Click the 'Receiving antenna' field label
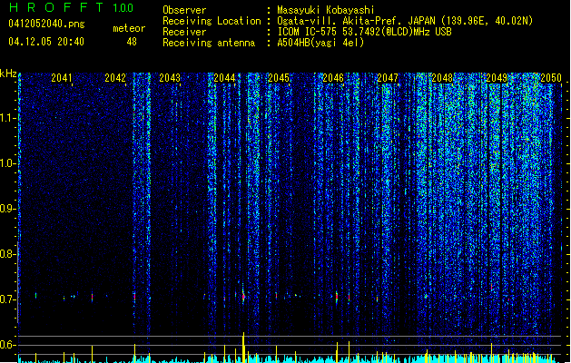The image size is (571, 363). [x=209, y=43]
